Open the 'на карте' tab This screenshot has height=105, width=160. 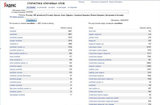pyautogui.click(x=51, y=7)
